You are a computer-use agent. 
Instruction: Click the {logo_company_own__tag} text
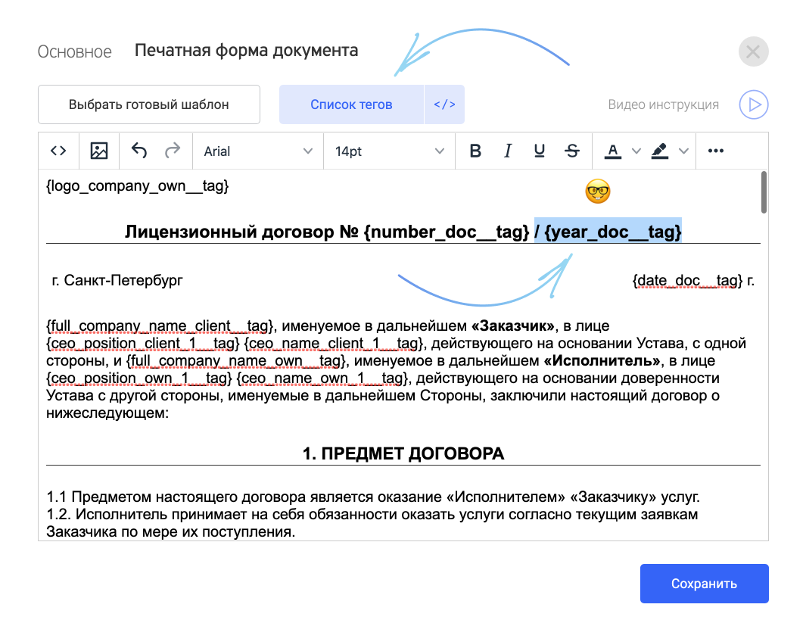pyautogui.click(x=137, y=185)
